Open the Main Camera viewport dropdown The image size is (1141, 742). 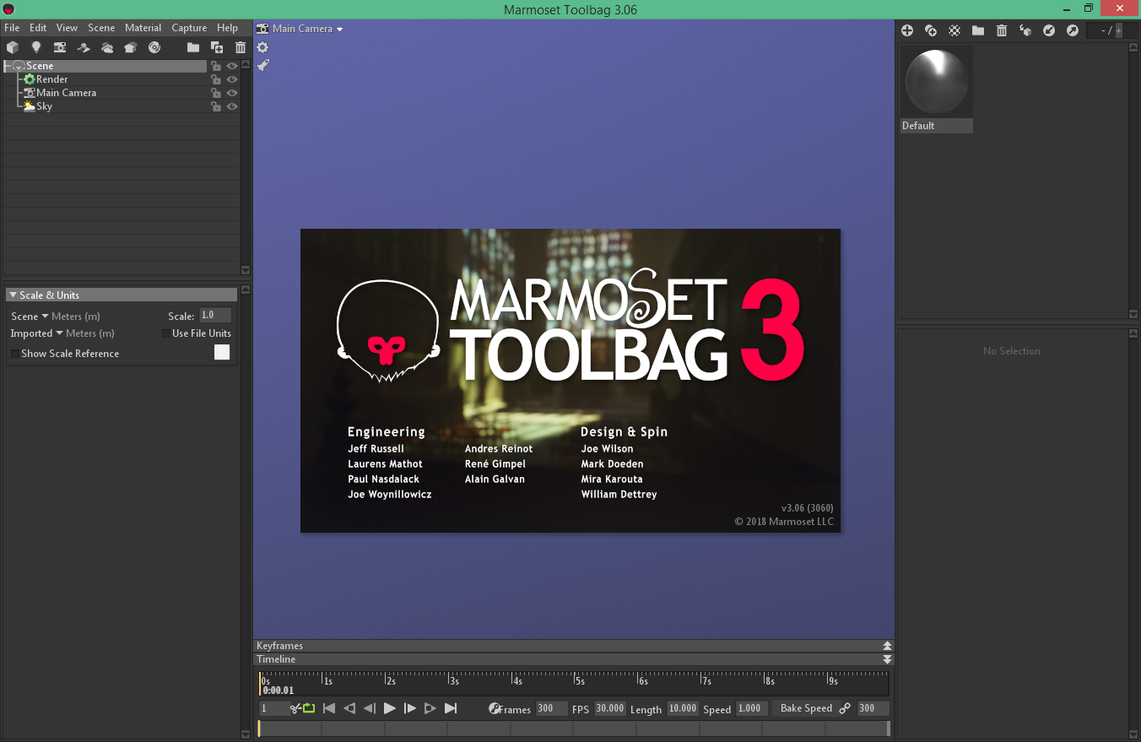pyautogui.click(x=300, y=28)
